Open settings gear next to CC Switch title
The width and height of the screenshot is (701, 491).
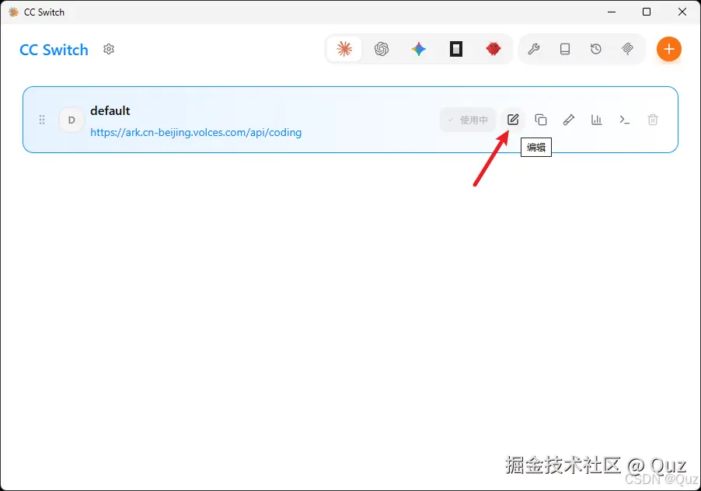109,49
